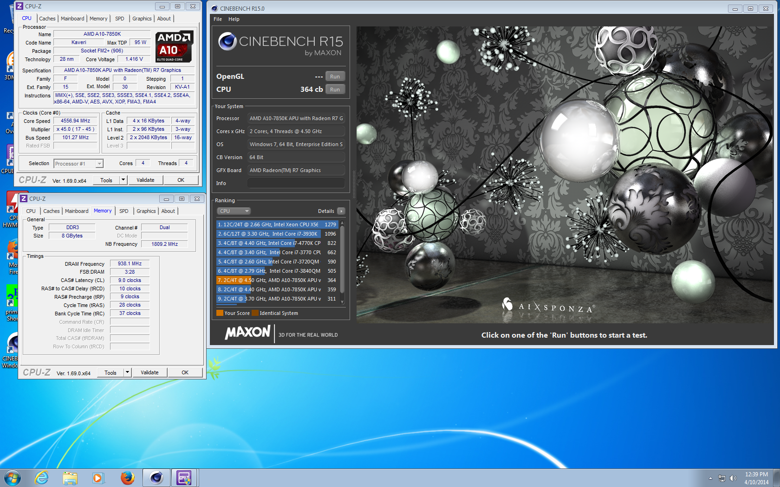Viewport: 780px width, 487px height.
Task: Click the Cinebench title bar icon
Action: point(214,8)
